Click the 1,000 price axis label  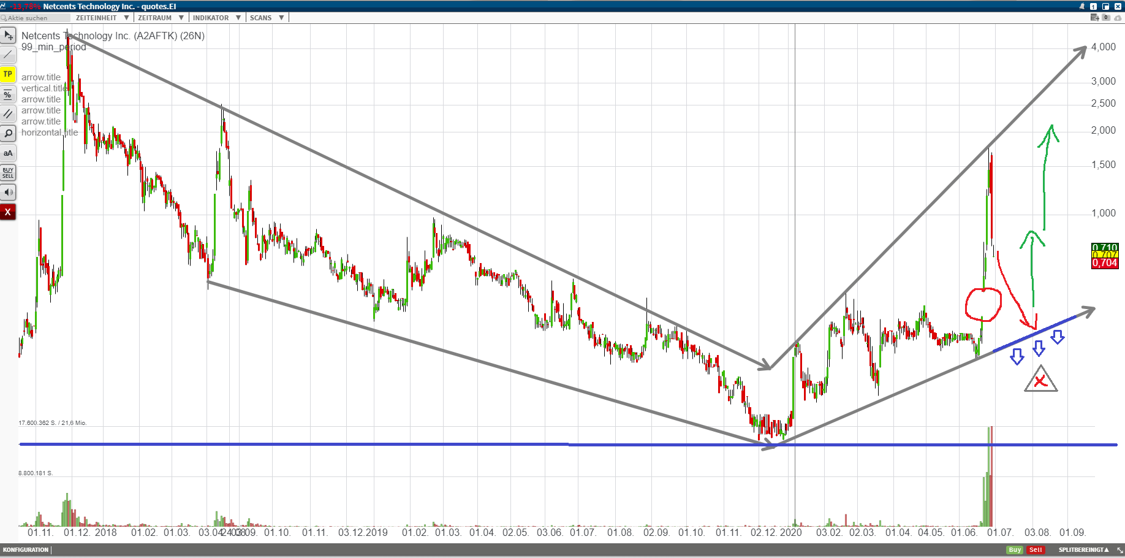[1104, 213]
